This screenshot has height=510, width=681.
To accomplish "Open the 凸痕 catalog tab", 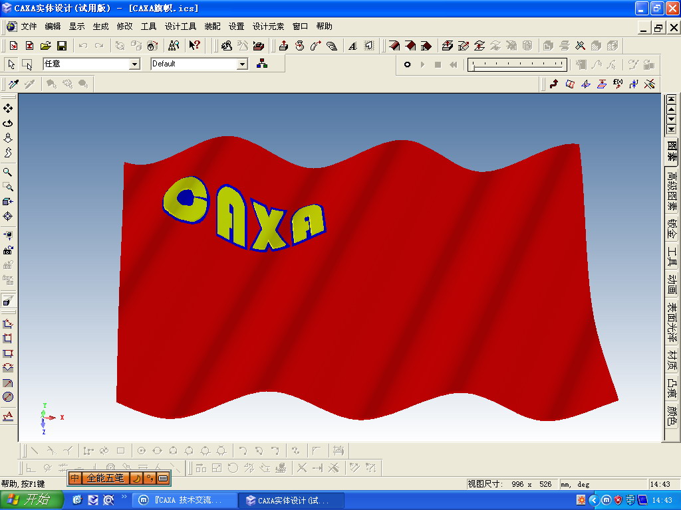I will (672, 388).
